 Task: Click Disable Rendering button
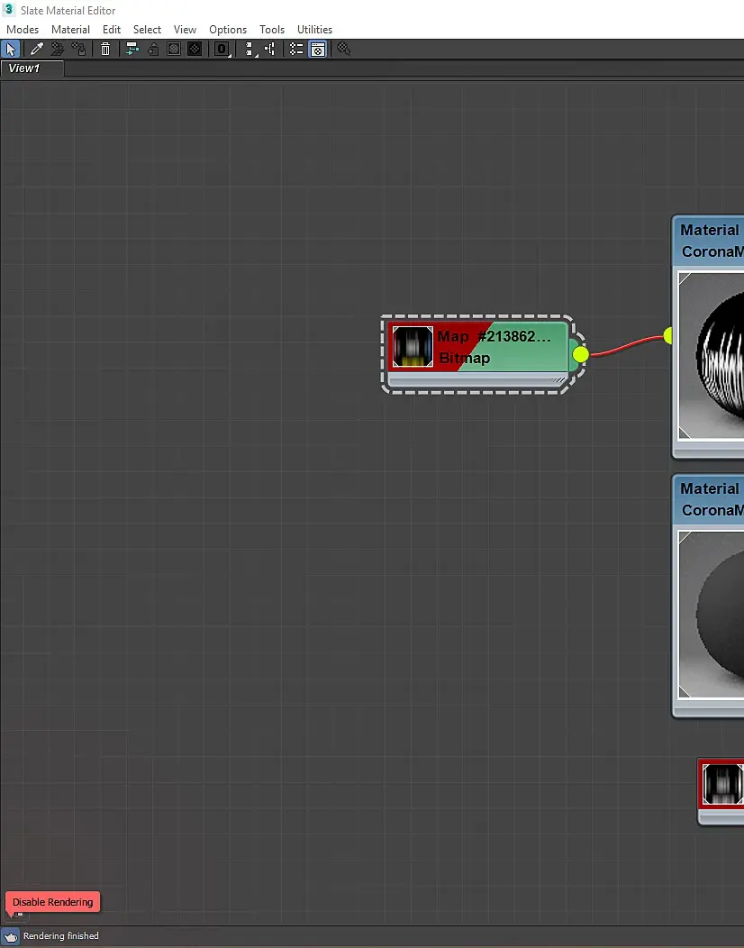coord(52,902)
